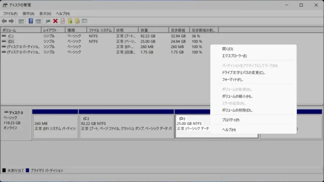
Task: Toggle the console tree show/hide icon
Action: 21,21
